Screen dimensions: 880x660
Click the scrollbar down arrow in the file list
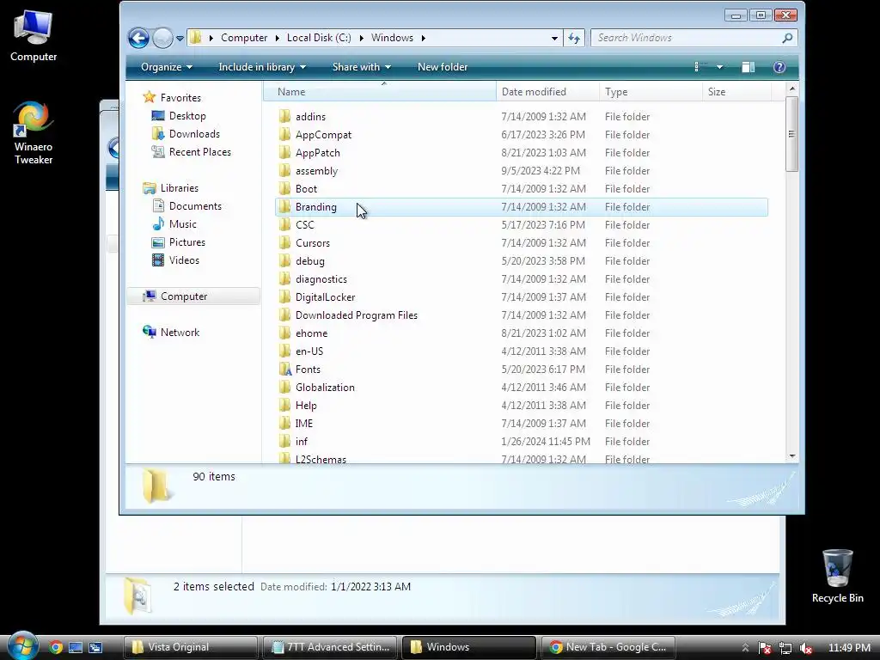pos(791,455)
